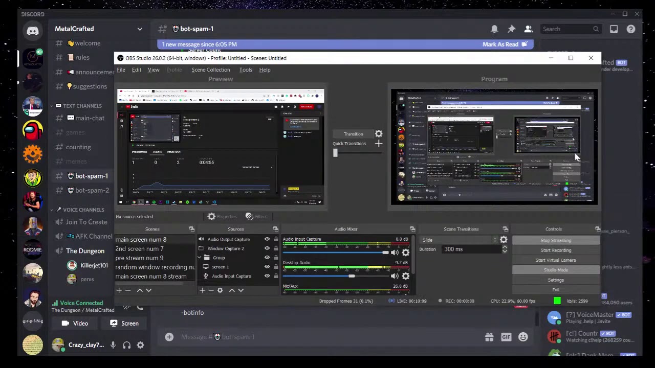Image resolution: width=655 pixels, height=368 pixels.
Task: Hide Audio Output Capture source
Action: (x=267, y=239)
